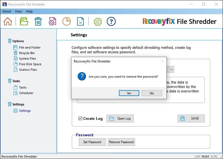Image resolution: width=223 pixels, height=159 pixels.
Task: Click the Useless Files toolbar icon
Action: click(x=80, y=21)
